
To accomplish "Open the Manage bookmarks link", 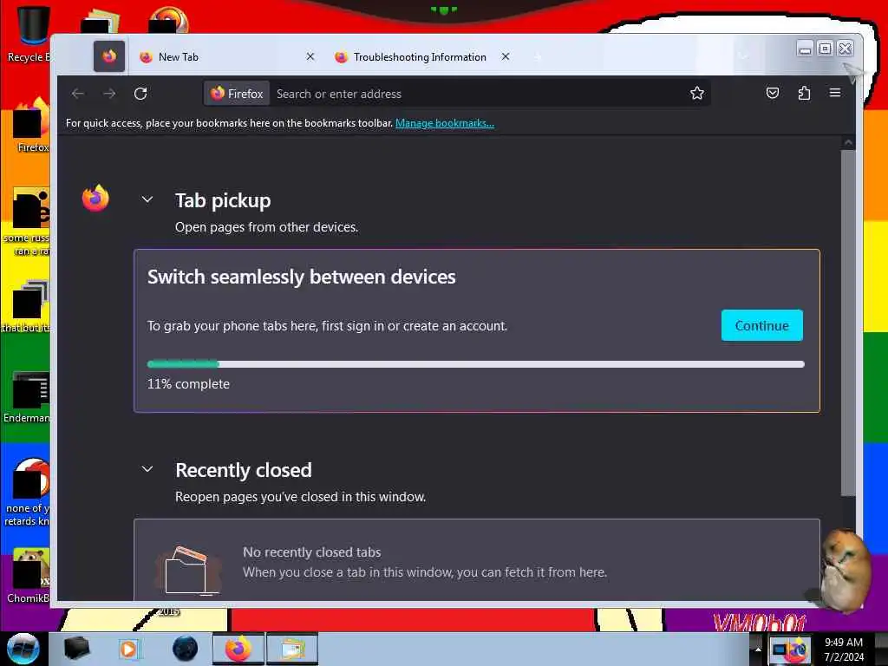I will [x=445, y=123].
